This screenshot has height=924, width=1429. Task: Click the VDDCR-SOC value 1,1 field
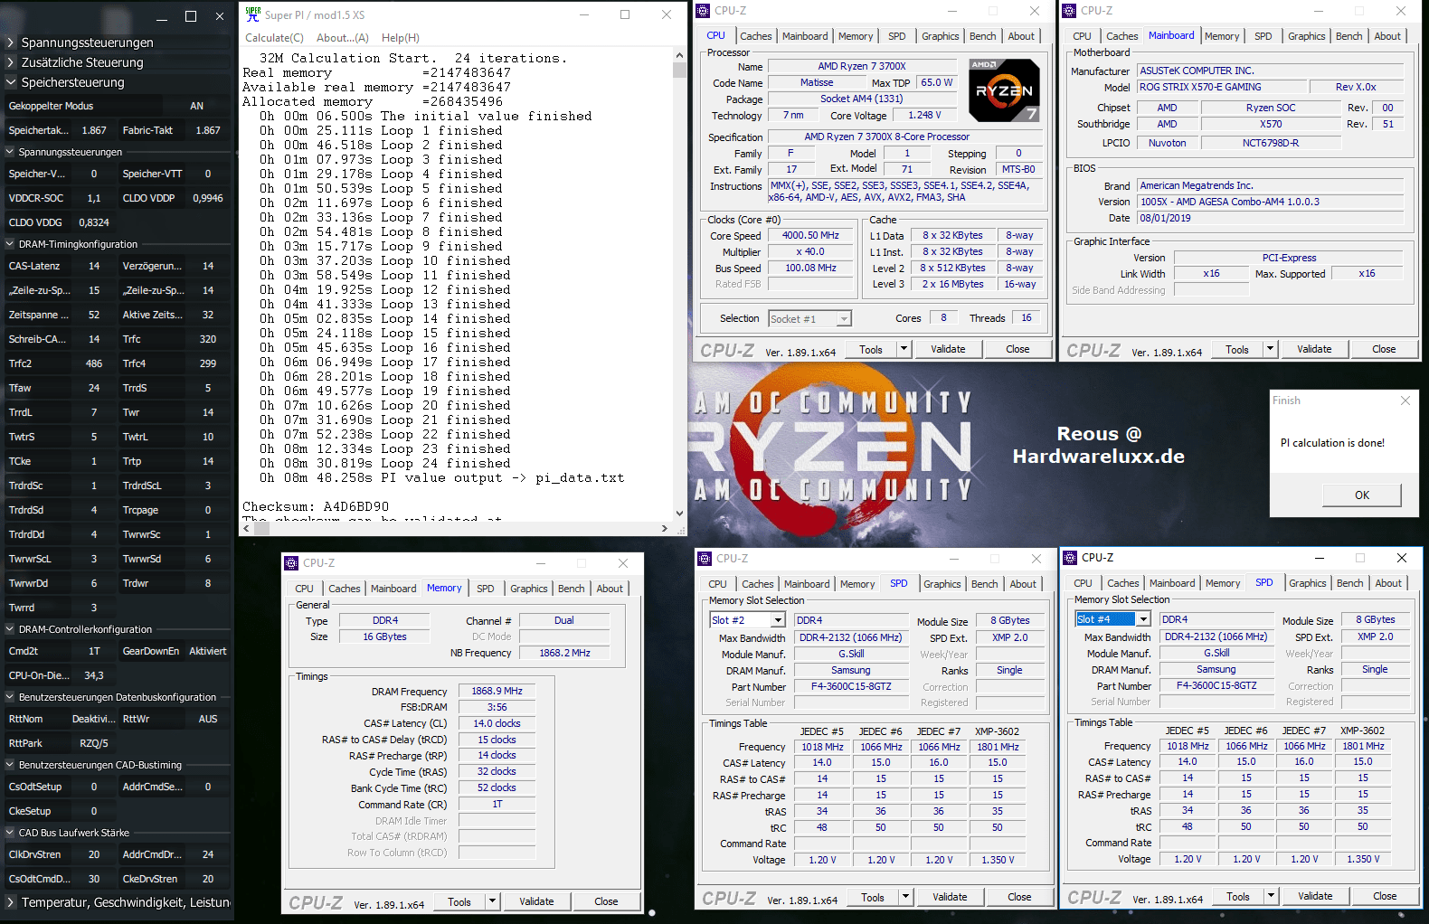(x=94, y=198)
